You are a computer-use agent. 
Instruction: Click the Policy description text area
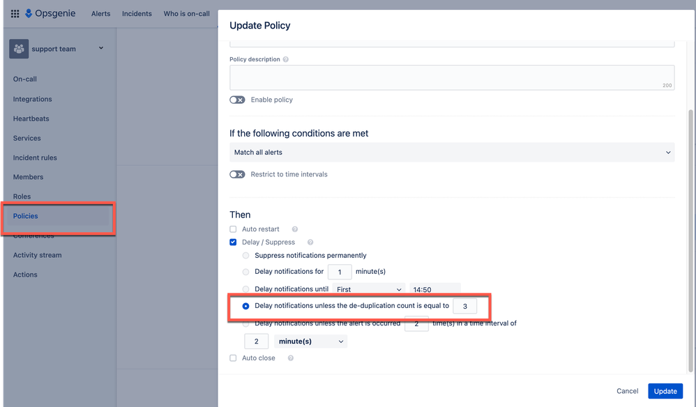(452, 77)
